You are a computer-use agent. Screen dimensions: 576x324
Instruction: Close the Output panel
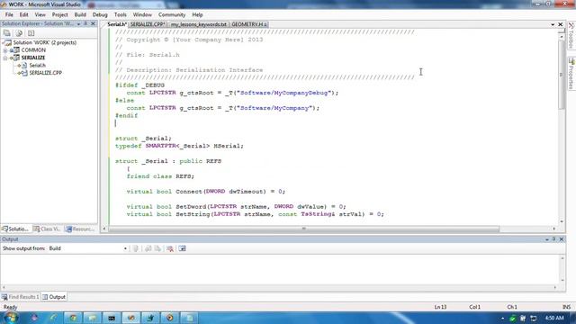click(x=562, y=239)
